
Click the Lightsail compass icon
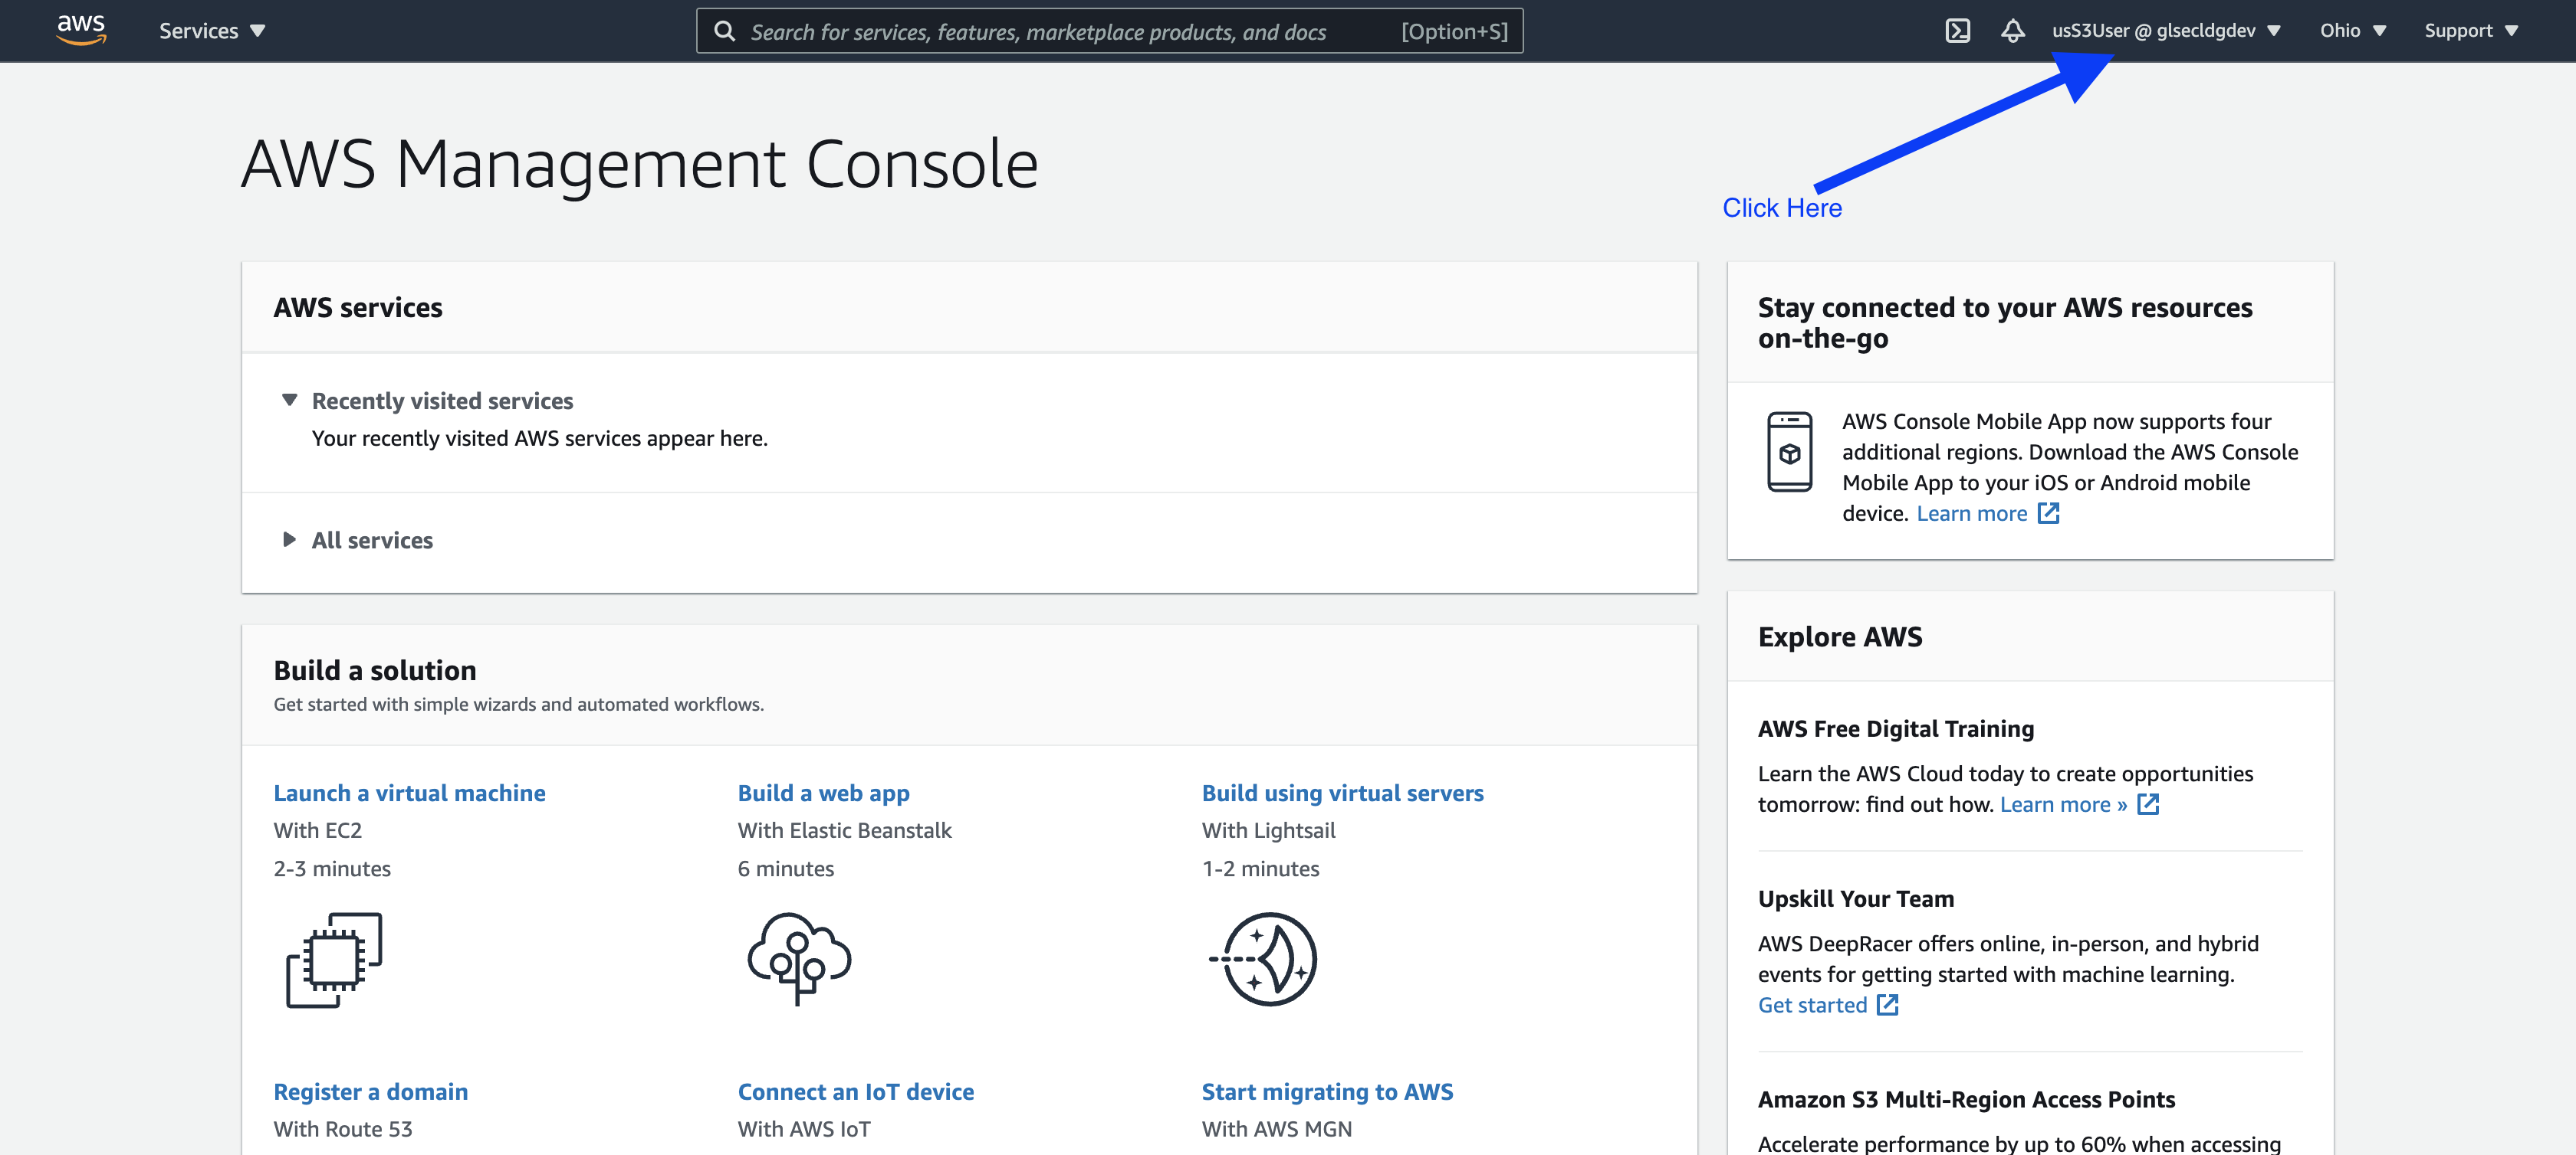tap(1263, 959)
